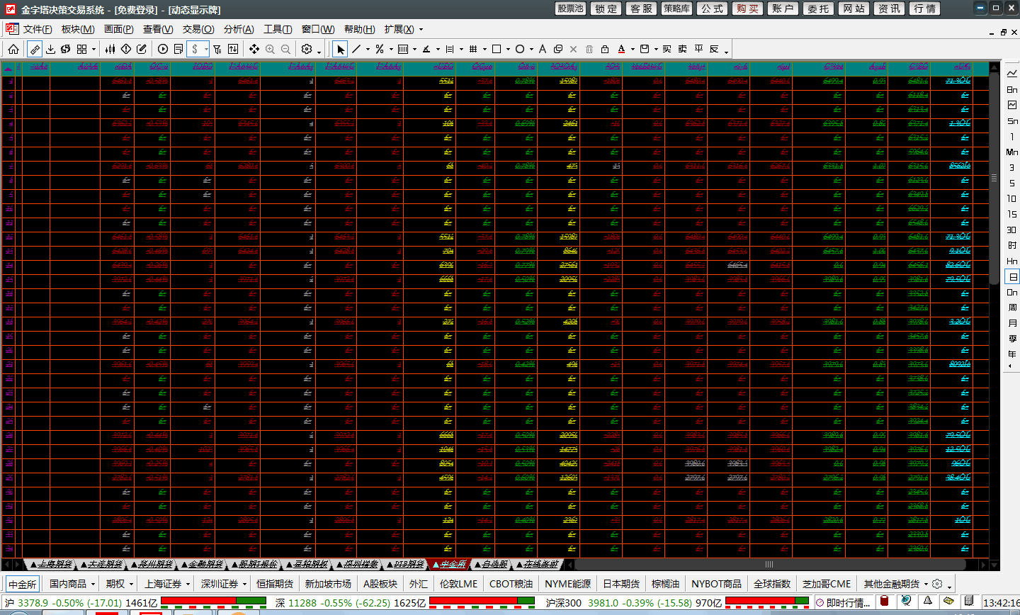This screenshot has height=615, width=1020.
Task: Click the 卖 sell toolbar button
Action: [x=683, y=49]
